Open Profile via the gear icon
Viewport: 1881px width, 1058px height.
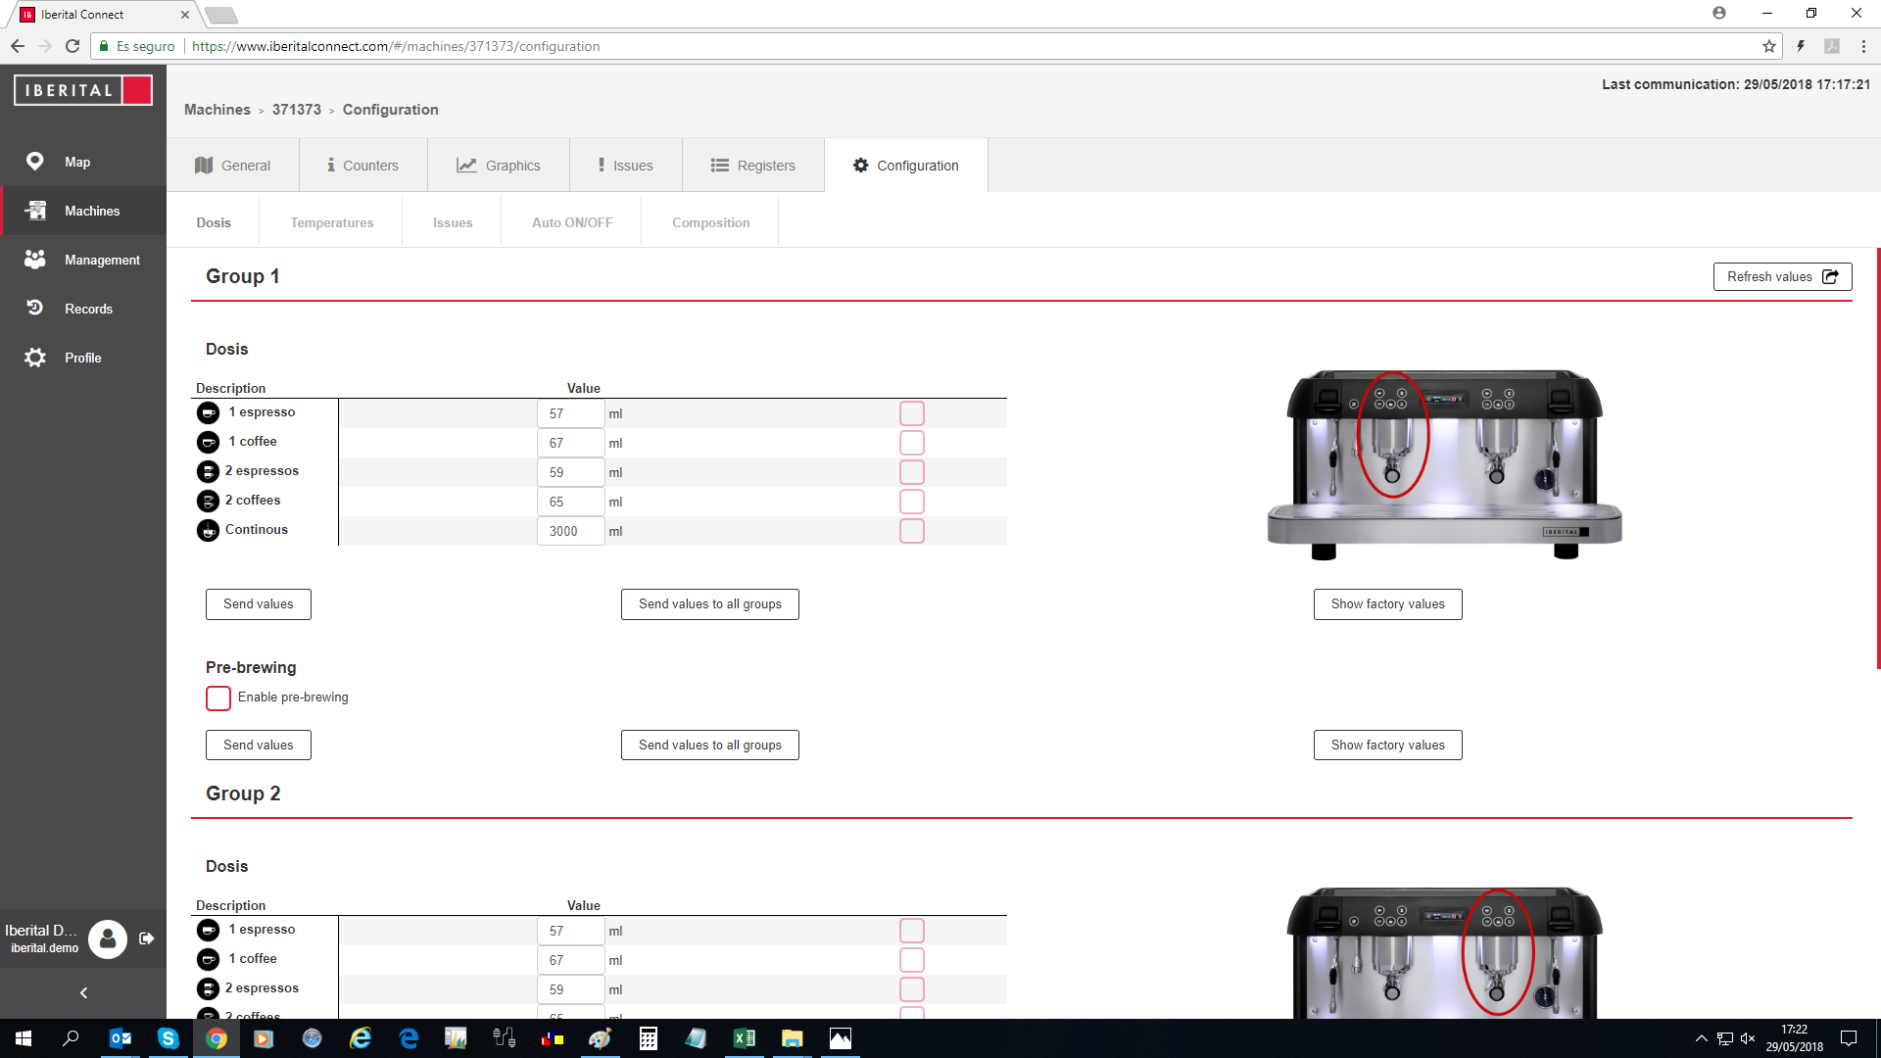[x=35, y=358]
